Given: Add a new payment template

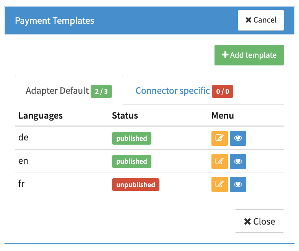Looking at the screenshot, I should (x=249, y=55).
